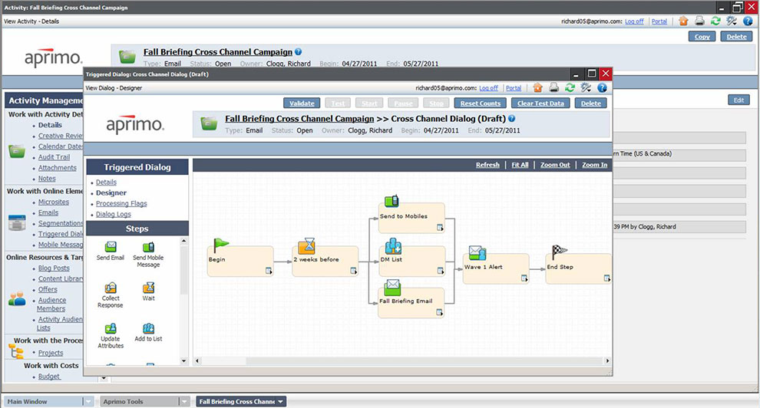Click the Wave 1 Alert email icon
This screenshot has width=760, height=408.
[x=477, y=252]
